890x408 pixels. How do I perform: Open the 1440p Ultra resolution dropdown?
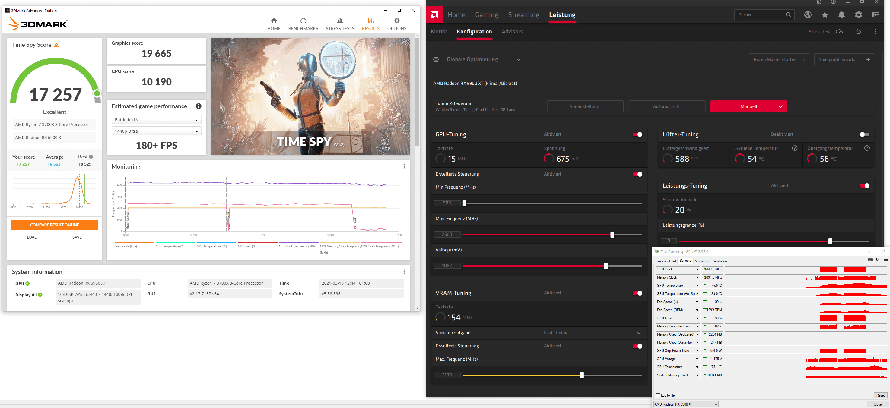pyautogui.click(x=156, y=131)
